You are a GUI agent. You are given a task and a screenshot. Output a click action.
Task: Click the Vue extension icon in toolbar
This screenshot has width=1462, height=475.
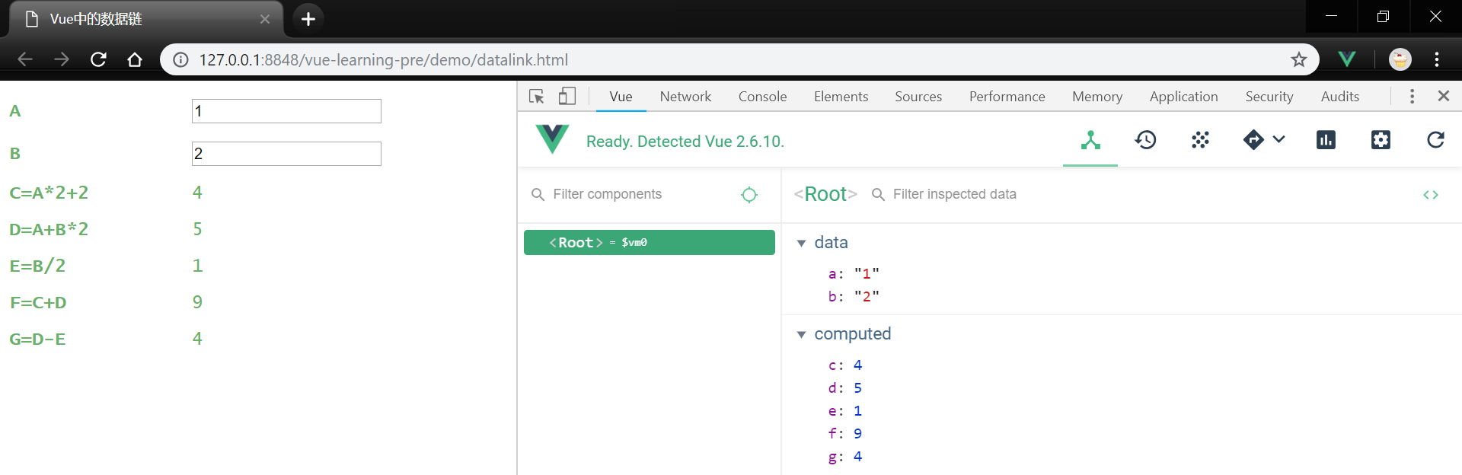click(1346, 59)
